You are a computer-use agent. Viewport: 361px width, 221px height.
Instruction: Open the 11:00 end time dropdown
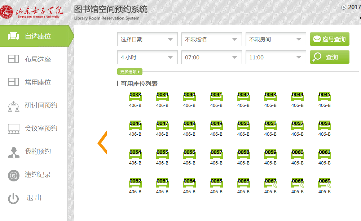[x=276, y=57]
